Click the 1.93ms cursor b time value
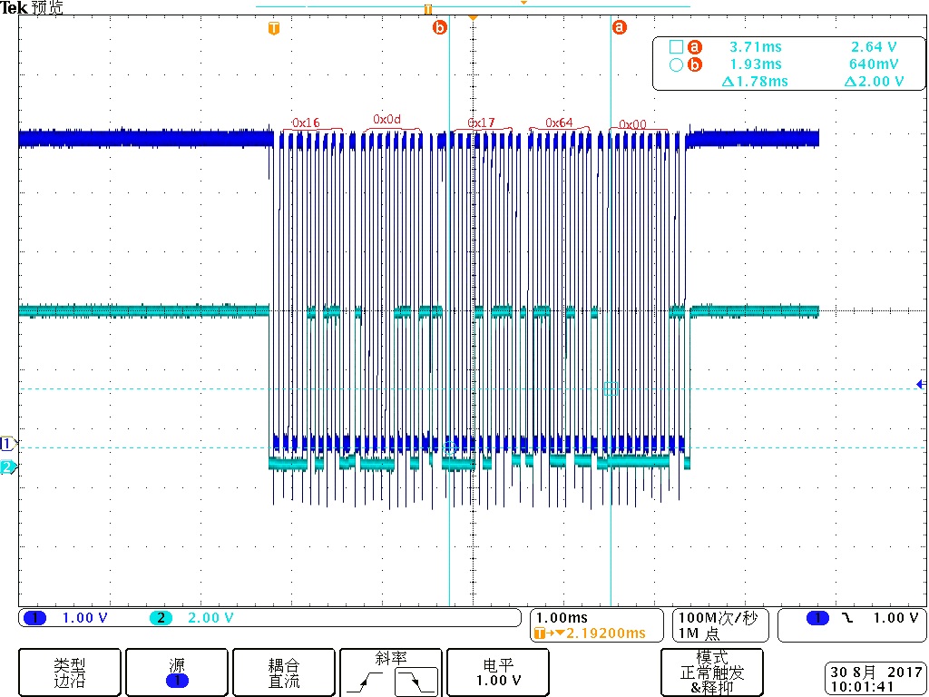This screenshot has height=697, width=929. pyautogui.click(x=756, y=64)
